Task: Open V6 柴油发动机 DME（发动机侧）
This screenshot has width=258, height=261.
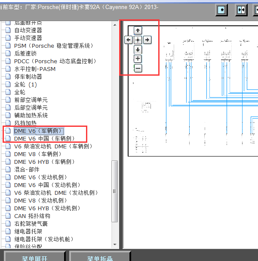Action: [56, 193]
